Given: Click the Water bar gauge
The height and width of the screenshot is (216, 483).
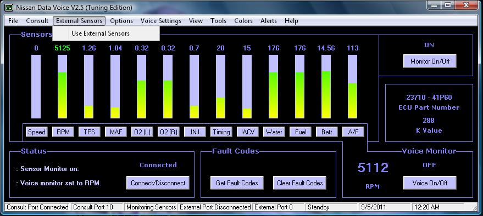Looking at the screenshot, I should pyautogui.click(x=274, y=87).
